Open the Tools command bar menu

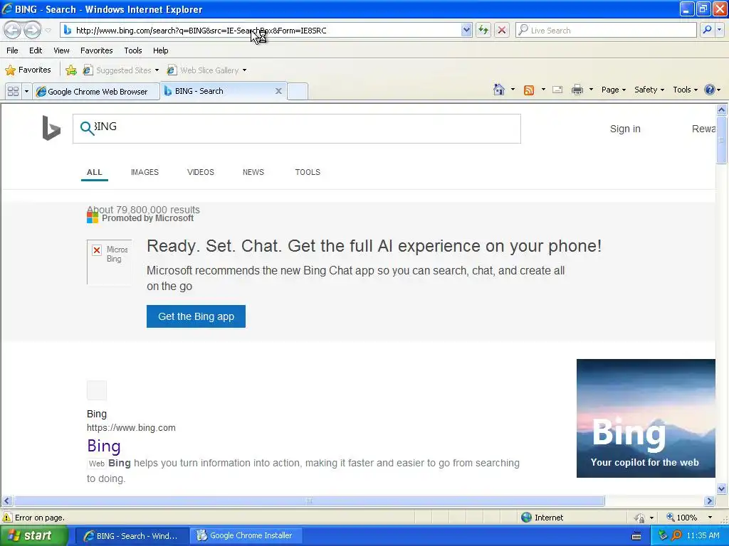pyautogui.click(x=685, y=90)
